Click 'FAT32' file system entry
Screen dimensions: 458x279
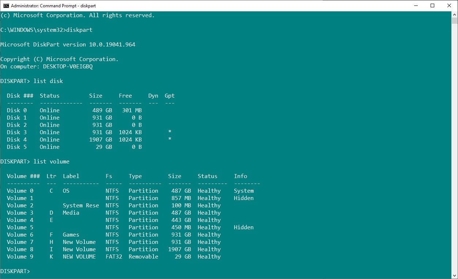click(114, 257)
